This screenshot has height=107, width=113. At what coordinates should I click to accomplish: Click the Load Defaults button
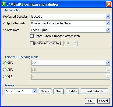pyautogui.click(x=94, y=91)
